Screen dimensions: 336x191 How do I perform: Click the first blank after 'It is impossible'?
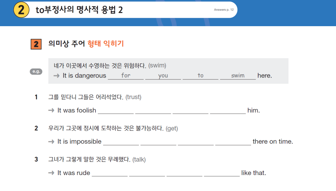coord(121,142)
